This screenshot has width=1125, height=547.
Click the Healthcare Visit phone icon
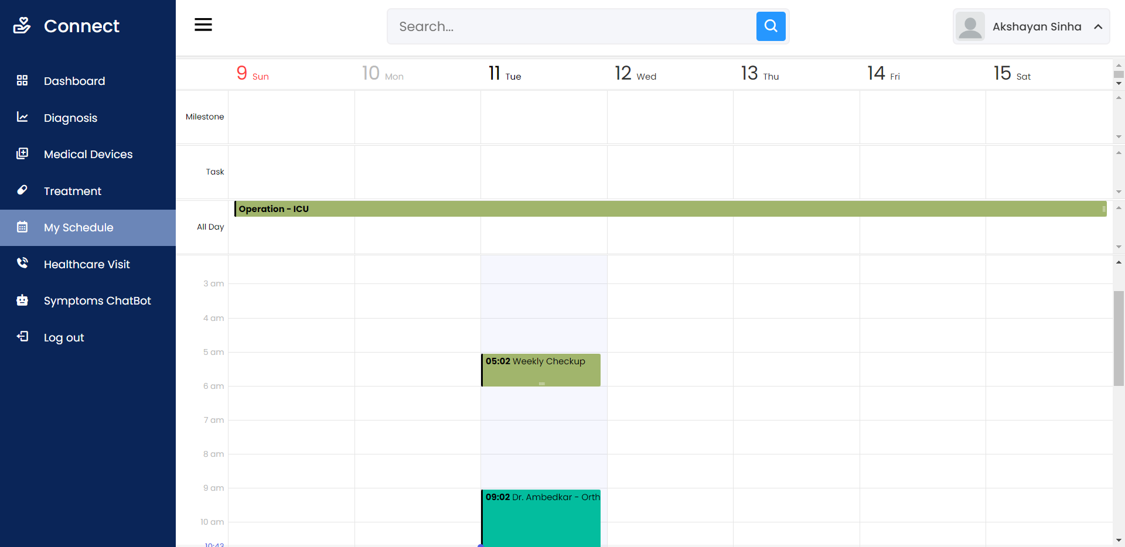tap(22, 263)
